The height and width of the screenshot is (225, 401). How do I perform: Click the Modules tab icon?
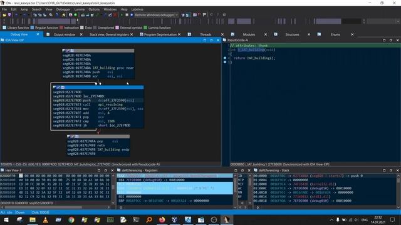232,34
